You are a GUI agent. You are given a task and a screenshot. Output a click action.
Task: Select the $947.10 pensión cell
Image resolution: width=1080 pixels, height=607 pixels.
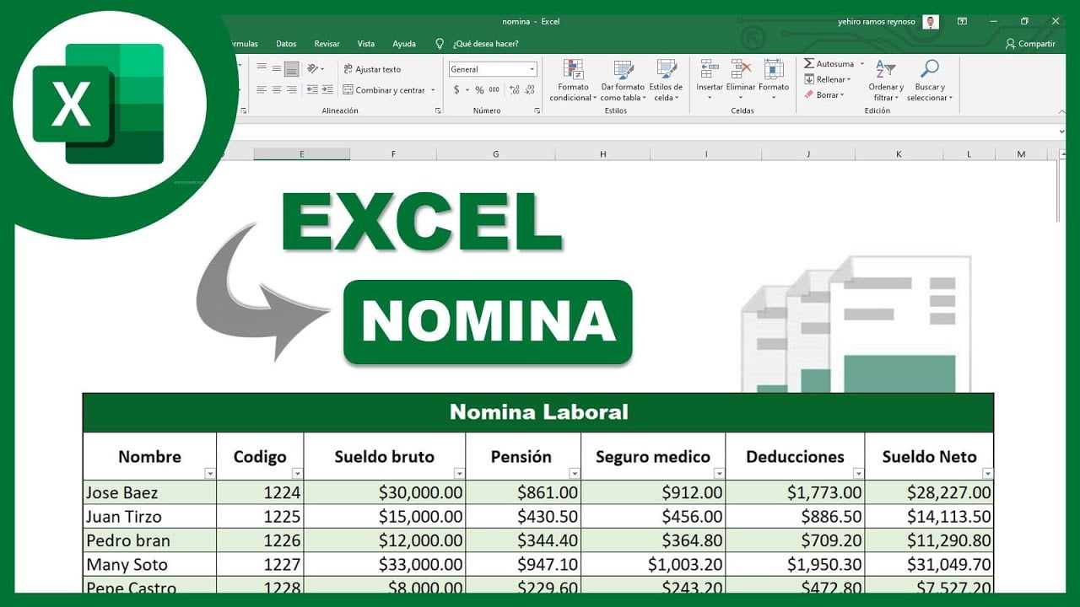(x=523, y=564)
